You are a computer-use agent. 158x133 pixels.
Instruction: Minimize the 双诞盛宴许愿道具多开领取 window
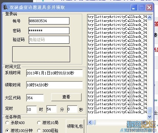[x=134, y=8]
